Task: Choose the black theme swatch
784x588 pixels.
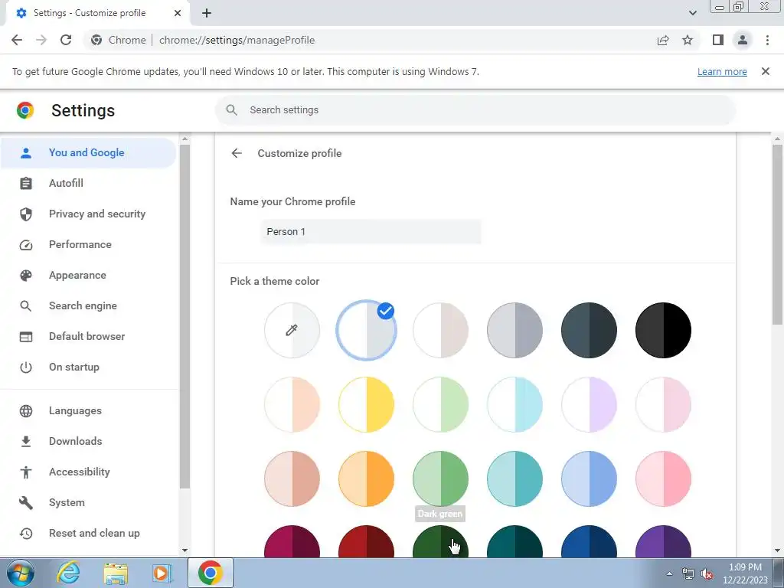Action: coord(664,330)
